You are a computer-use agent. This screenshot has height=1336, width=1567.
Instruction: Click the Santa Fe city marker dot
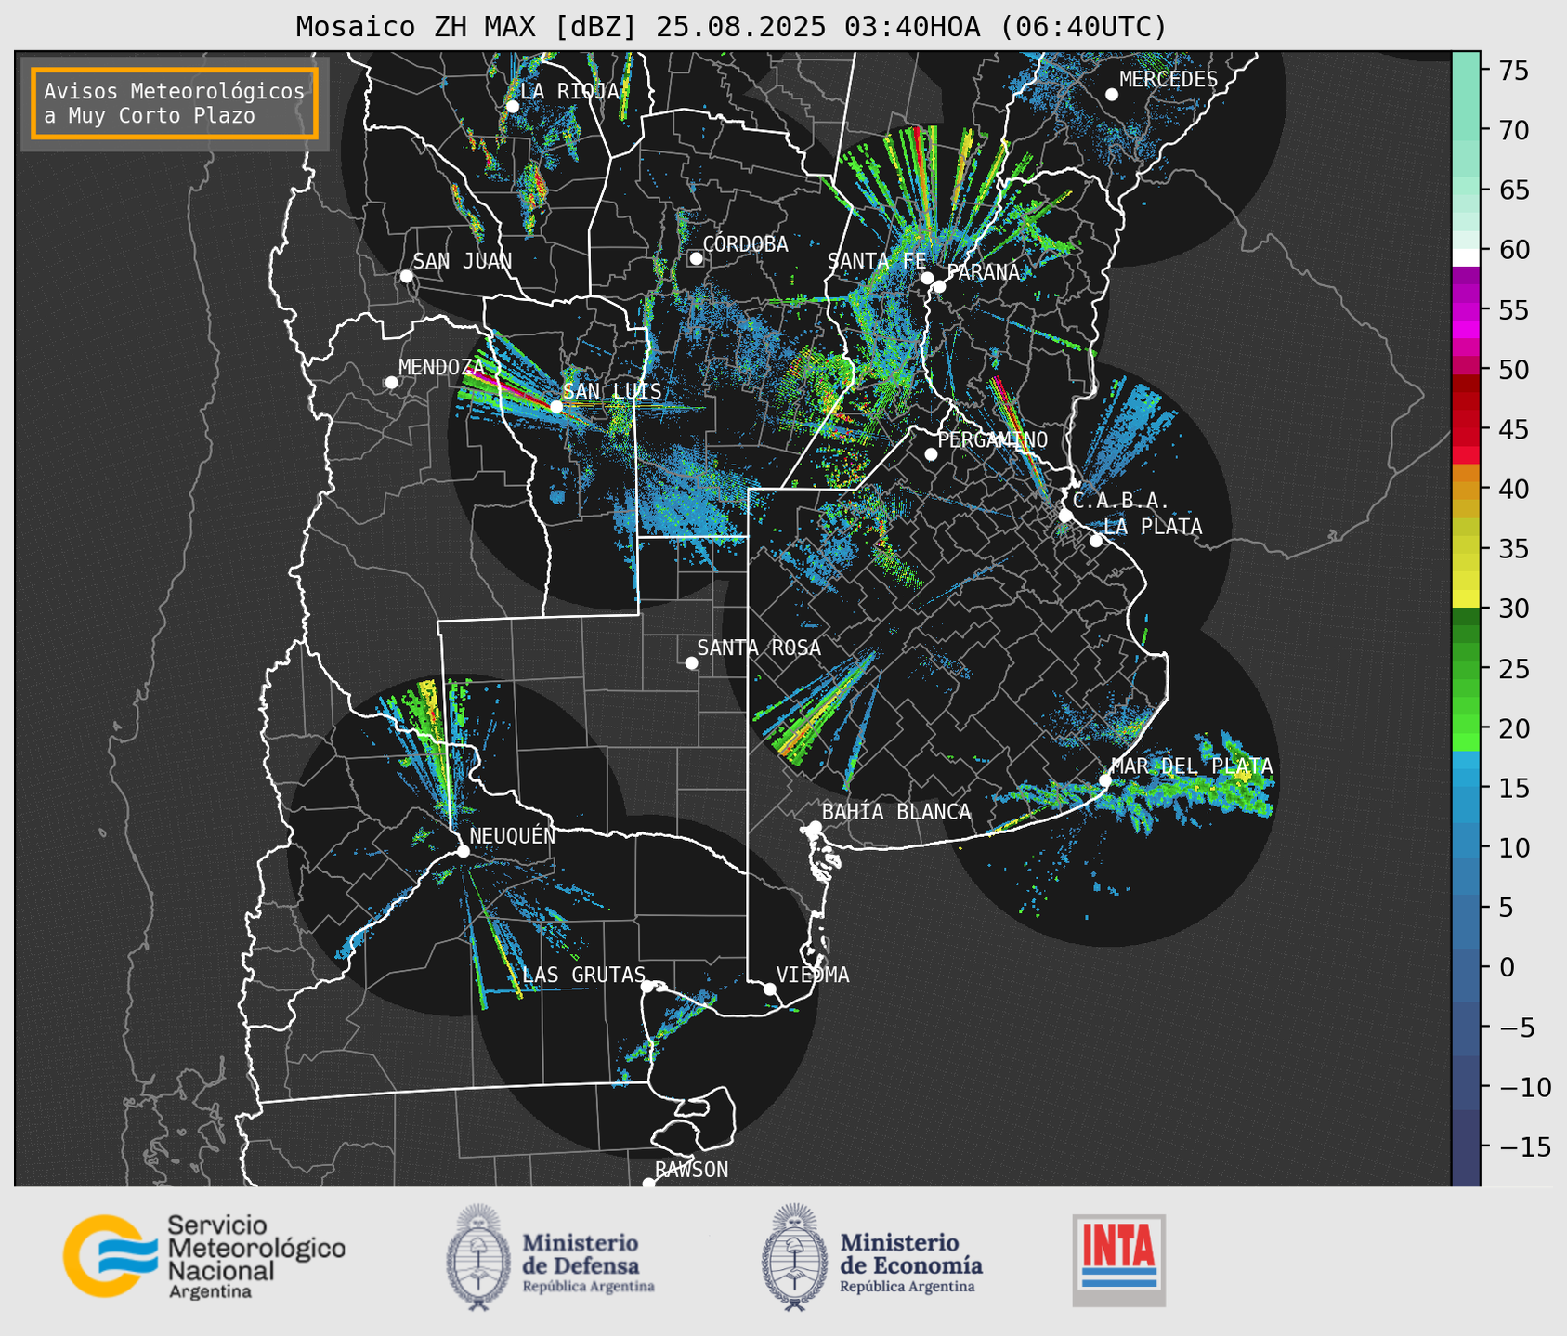tap(927, 278)
